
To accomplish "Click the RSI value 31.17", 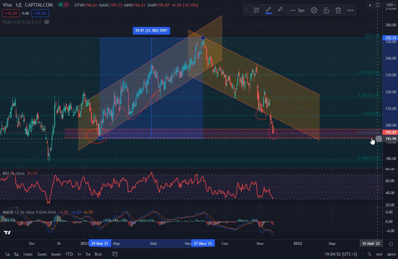I will pyautogui.click(x=32, y=173).
